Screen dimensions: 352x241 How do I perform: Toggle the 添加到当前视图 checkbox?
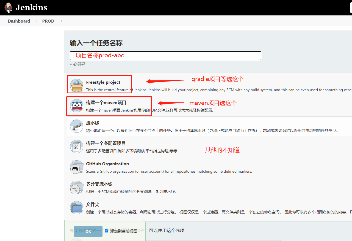coord(107,231)
